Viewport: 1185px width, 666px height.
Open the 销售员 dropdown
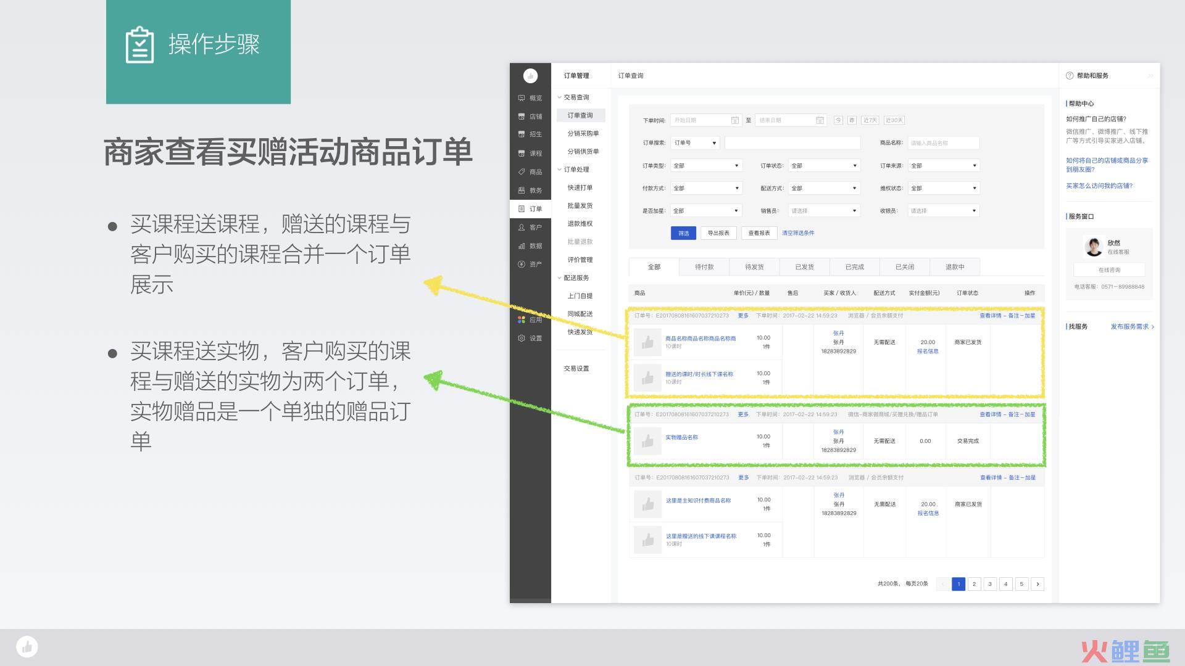825,211
